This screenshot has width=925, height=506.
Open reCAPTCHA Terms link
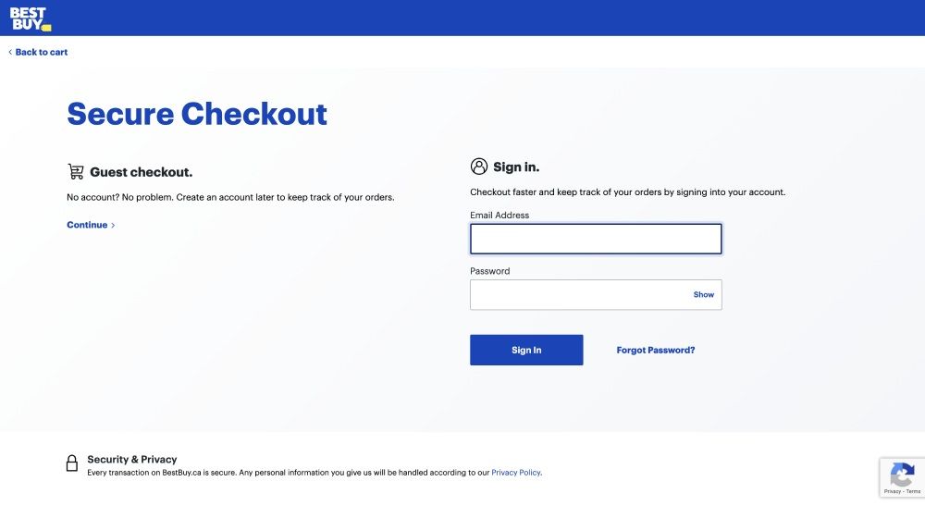pyautogui.click(x=913, y=491)
